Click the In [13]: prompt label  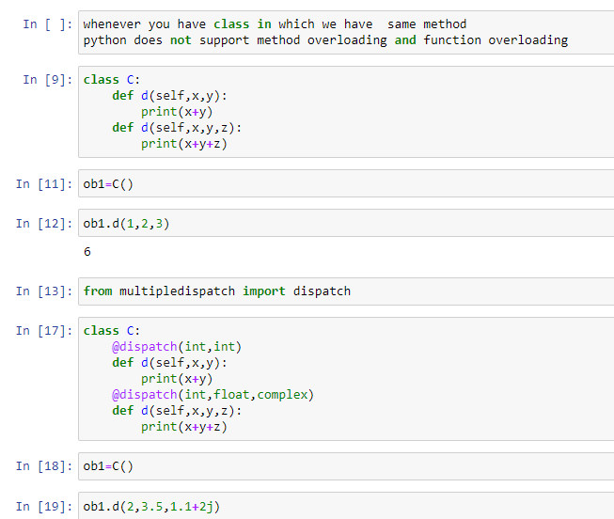pyautogui.click(x=44, y=291)
